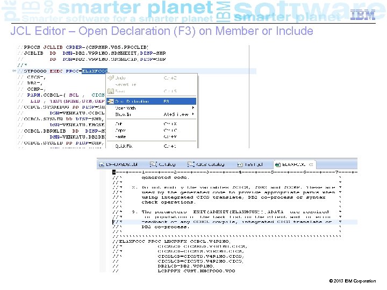
Task: Click the COBOL.SYSLIB DD DISP=SHR line
Action: point(61,143)
